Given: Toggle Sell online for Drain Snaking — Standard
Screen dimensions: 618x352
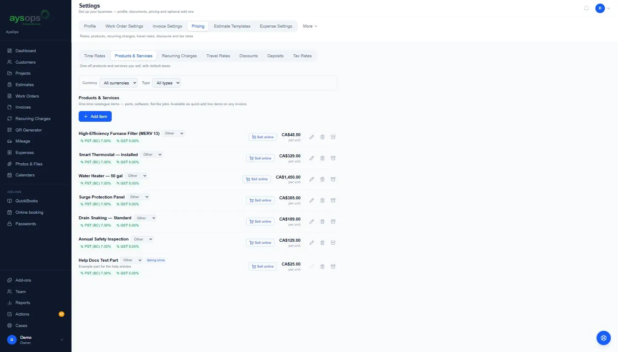Looking at the screenshot, I should point(260,221).
